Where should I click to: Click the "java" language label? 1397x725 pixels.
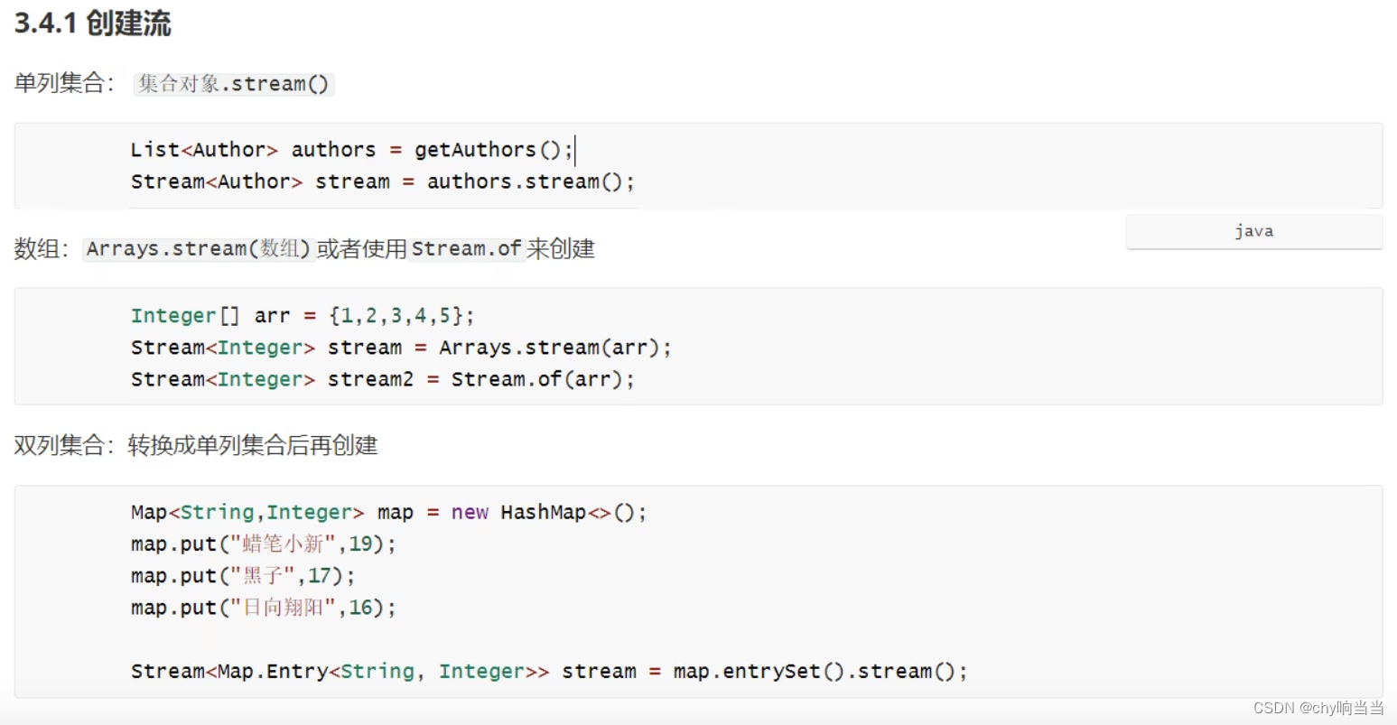pyautogui.click(x=1253, y=231)
